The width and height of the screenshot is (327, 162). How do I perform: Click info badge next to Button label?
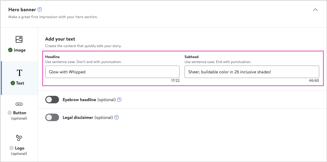9,113
